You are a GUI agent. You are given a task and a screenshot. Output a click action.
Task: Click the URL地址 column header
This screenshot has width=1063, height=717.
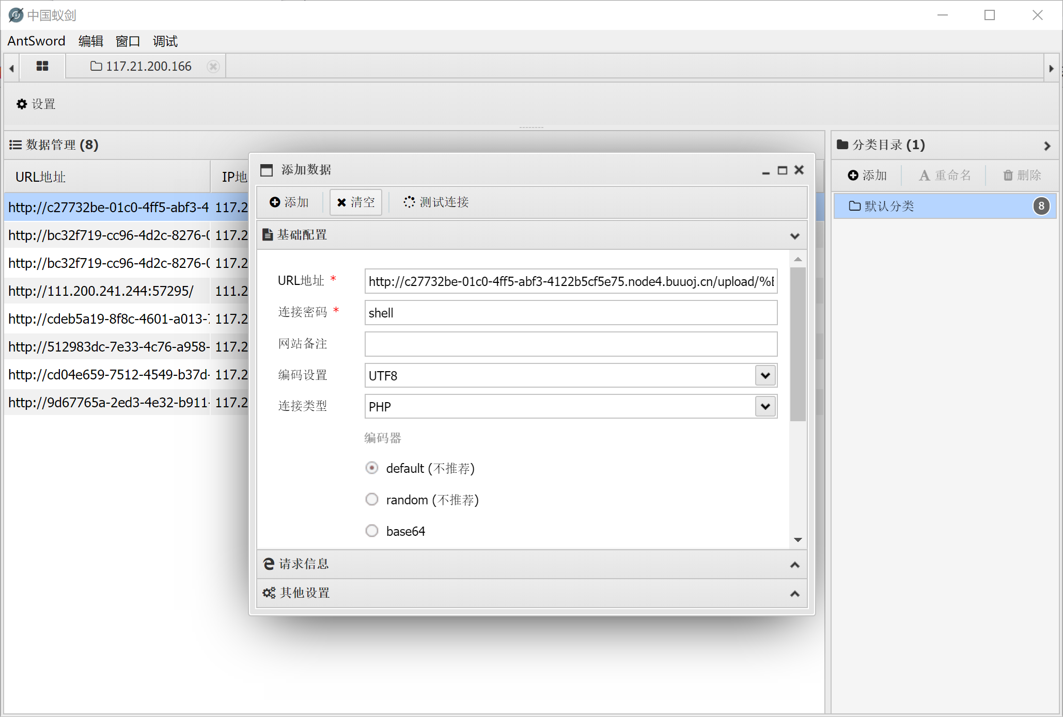click(x=107, y=177)
